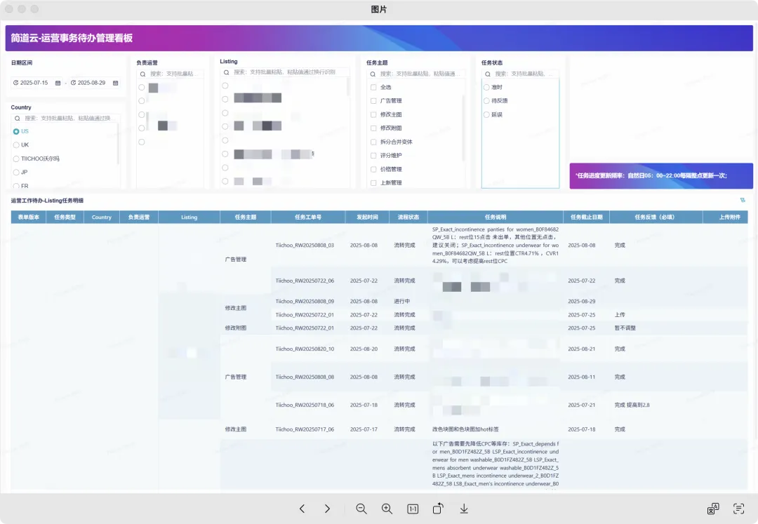This screenshot has height=524, width=758.
Task: Click the zoom in magnifier icon
Action: (387, 509)
